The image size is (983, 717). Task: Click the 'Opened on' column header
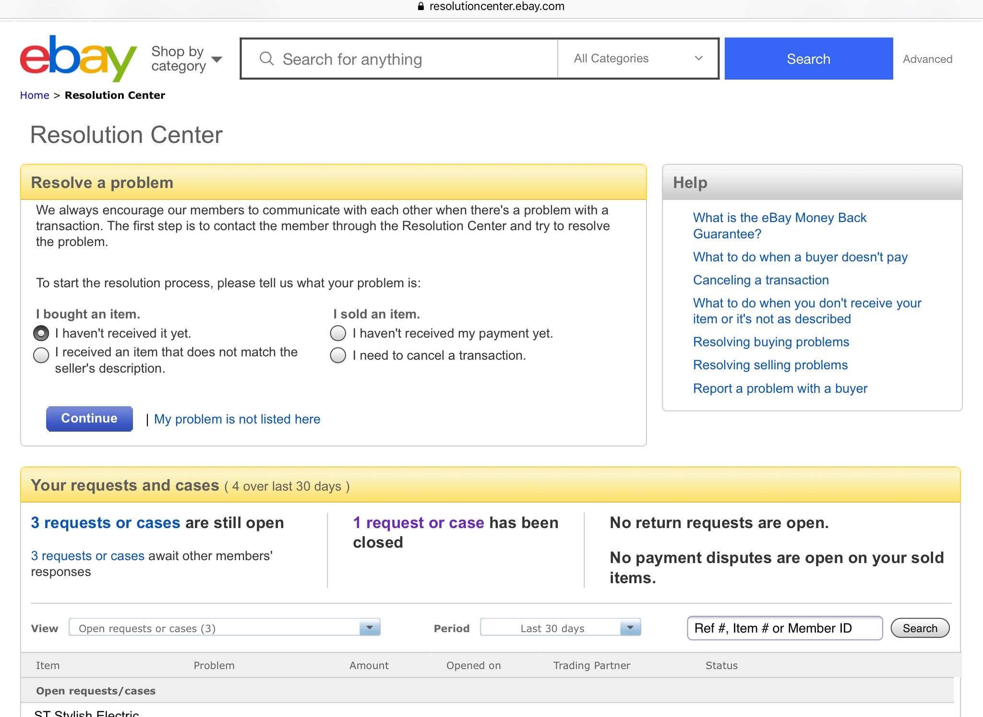[474, 665]
